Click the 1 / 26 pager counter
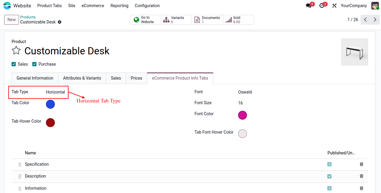 click(353, 20)
